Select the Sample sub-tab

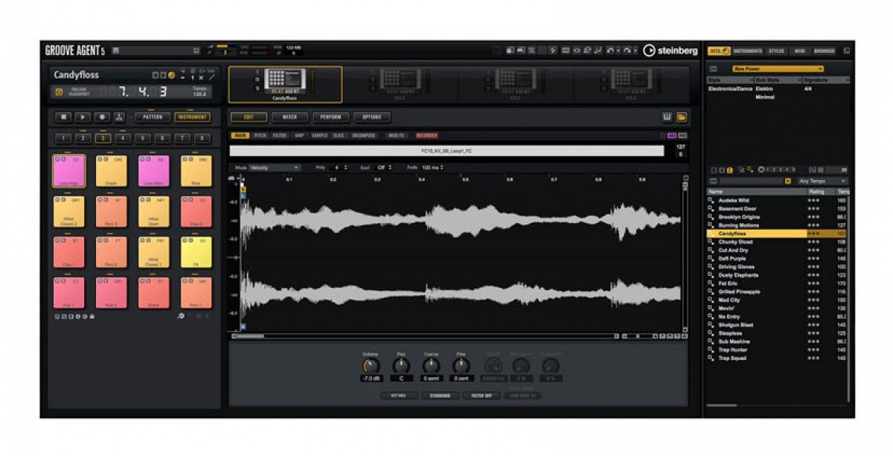319,135
